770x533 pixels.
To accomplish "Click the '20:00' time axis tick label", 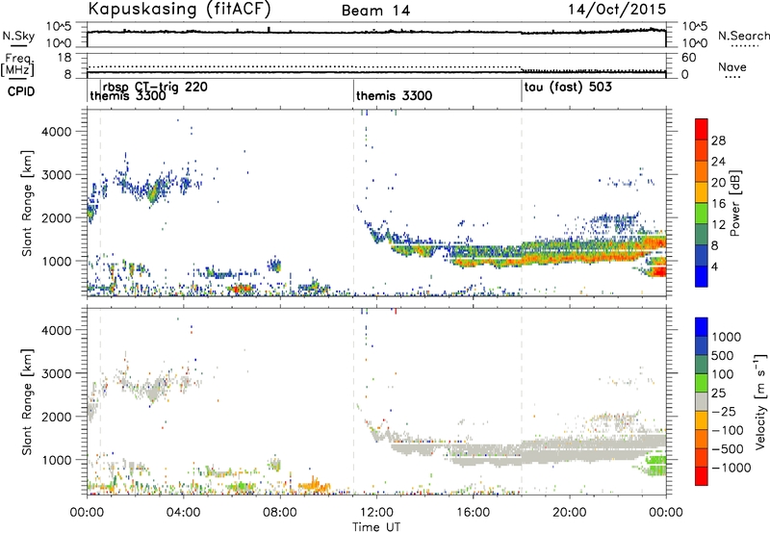I will (569, 513).
